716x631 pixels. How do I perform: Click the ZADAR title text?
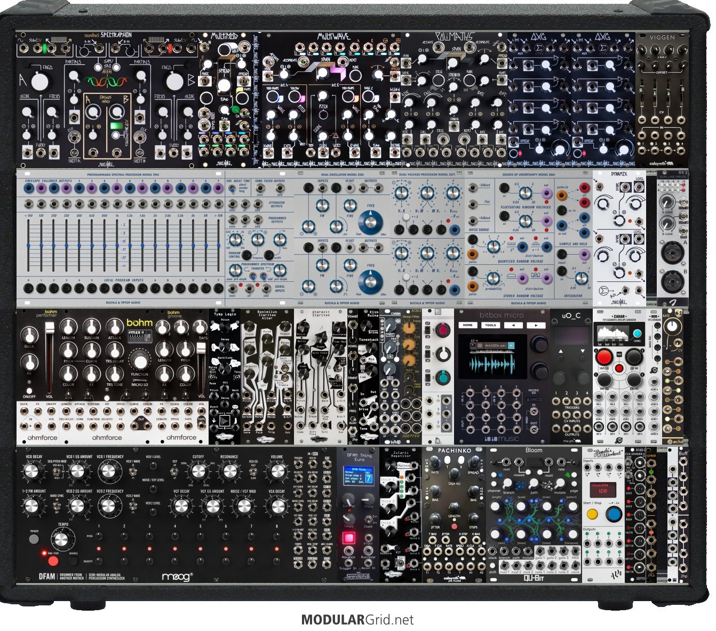619,316
